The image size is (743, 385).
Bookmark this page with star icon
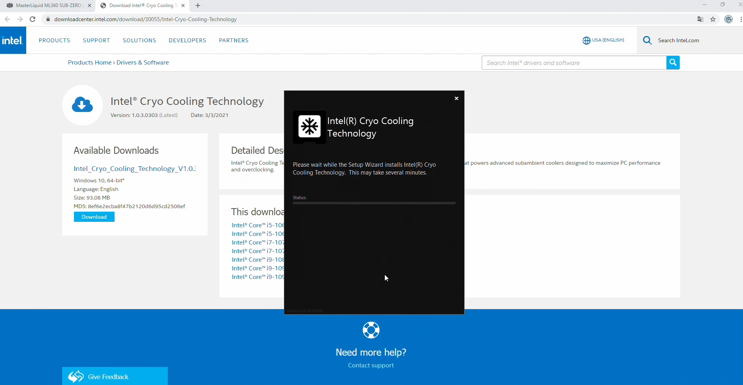[713, 19]
